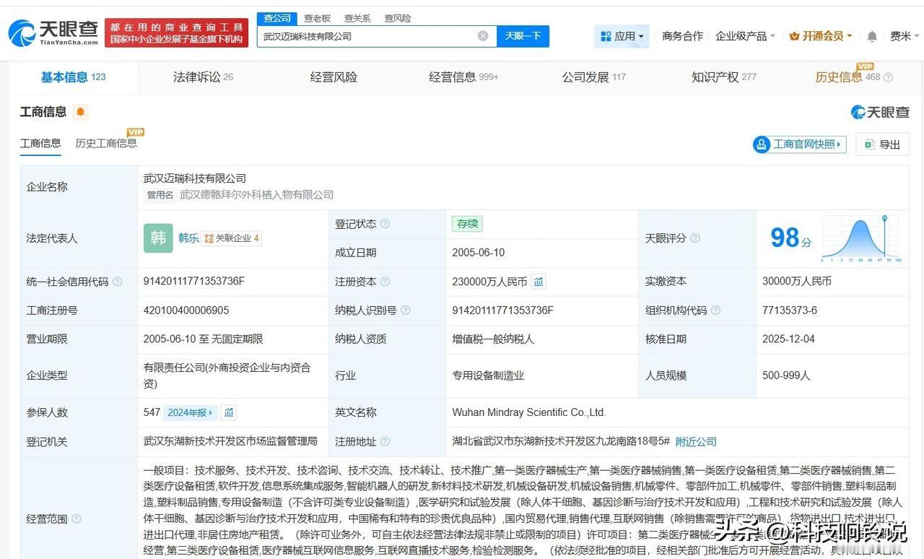Screen dimensions: 924x559
Task: Click the report icon next to 2024年报 label
Action: point(229,412)
